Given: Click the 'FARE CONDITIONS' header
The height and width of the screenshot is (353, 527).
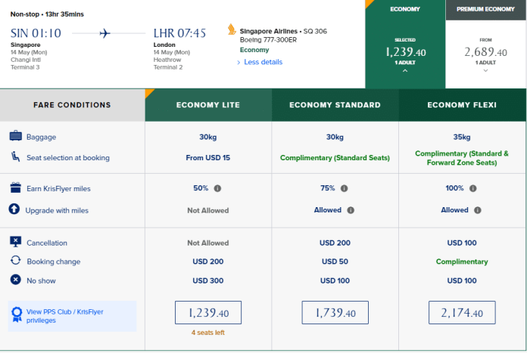Looking at the screenshot, I should [x=72, y=105].
